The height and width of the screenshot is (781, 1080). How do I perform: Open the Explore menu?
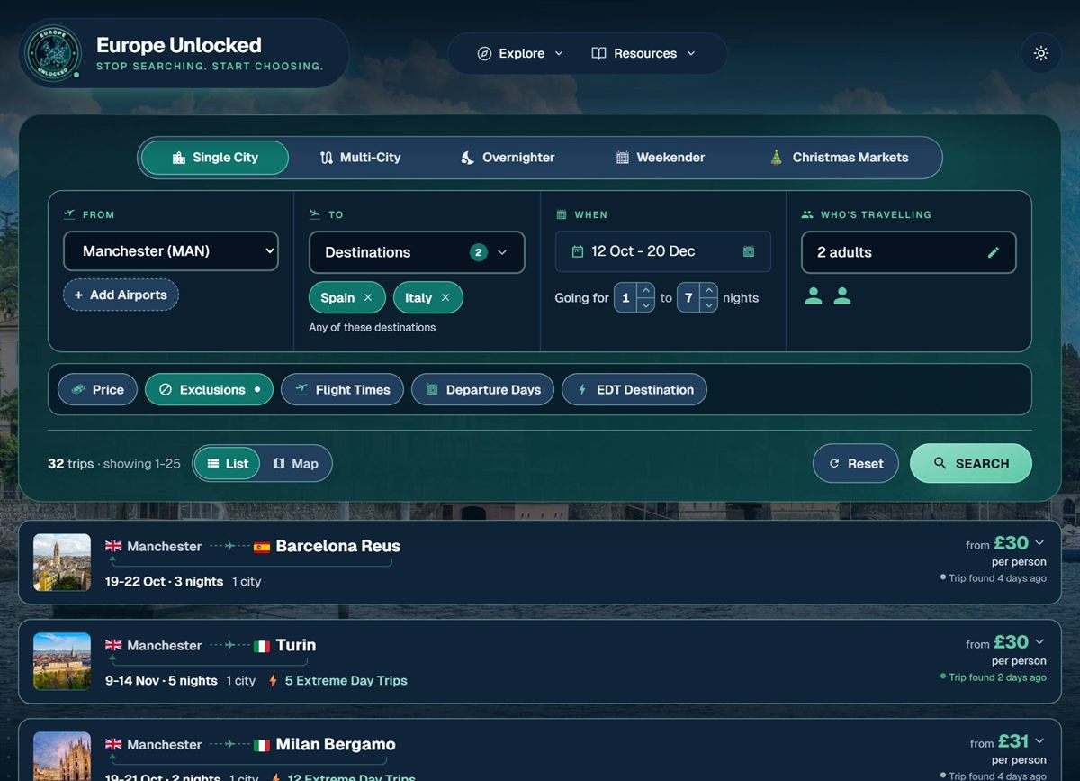click(520, 53)
